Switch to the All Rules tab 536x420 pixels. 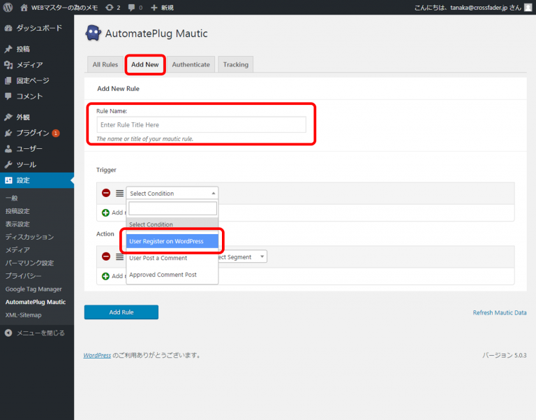(105, 64)
